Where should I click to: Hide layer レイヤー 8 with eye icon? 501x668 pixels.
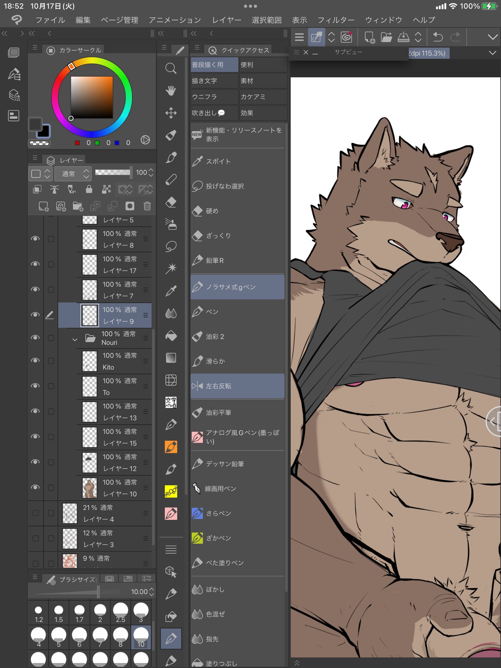[35, 239]
